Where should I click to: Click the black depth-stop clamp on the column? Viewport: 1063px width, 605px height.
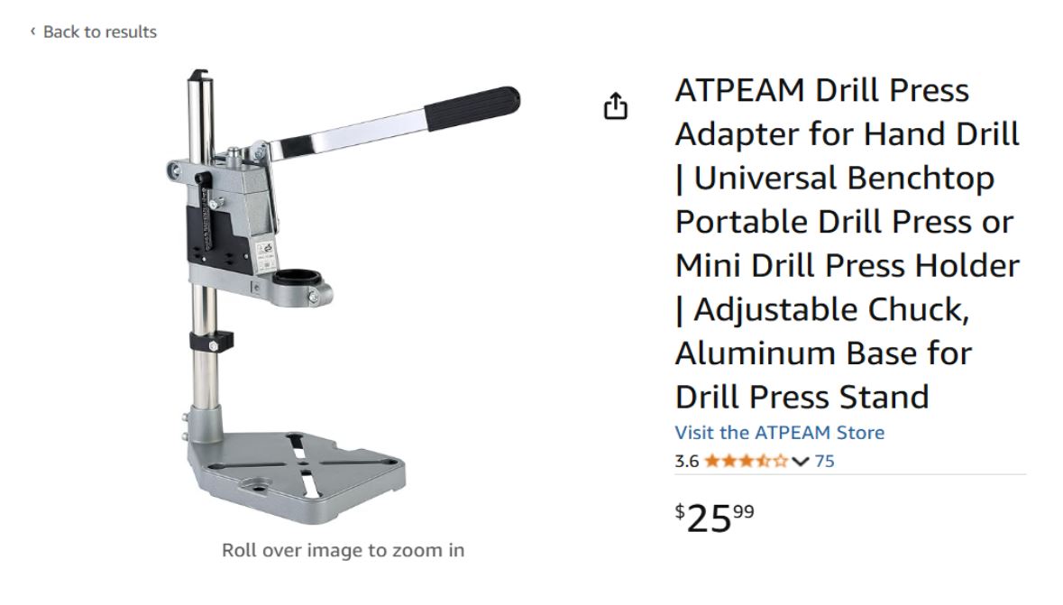(x=212, y=341)
